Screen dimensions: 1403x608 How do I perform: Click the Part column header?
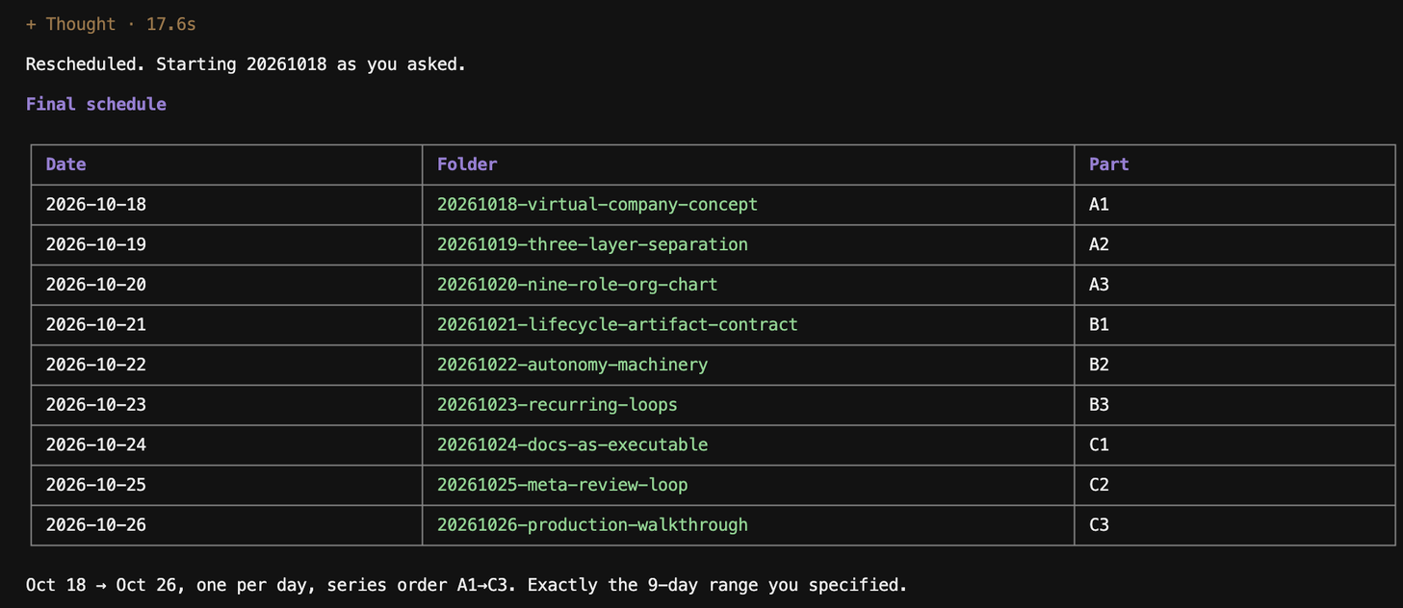point(1109,165)
